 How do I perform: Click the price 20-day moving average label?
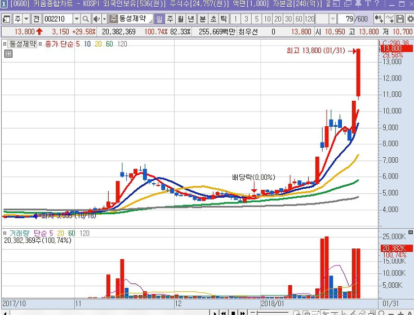pos(98,44)
